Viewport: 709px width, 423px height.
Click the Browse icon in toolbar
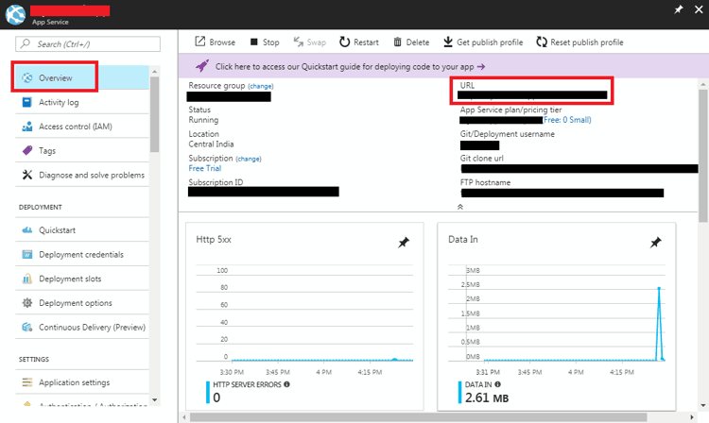coord(200,42)
